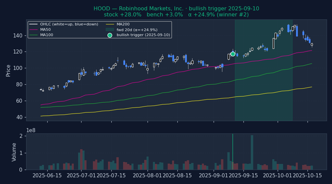Click the Volume y-axis title
Screen dimensions: 332x184
click(x=14, y=152)
